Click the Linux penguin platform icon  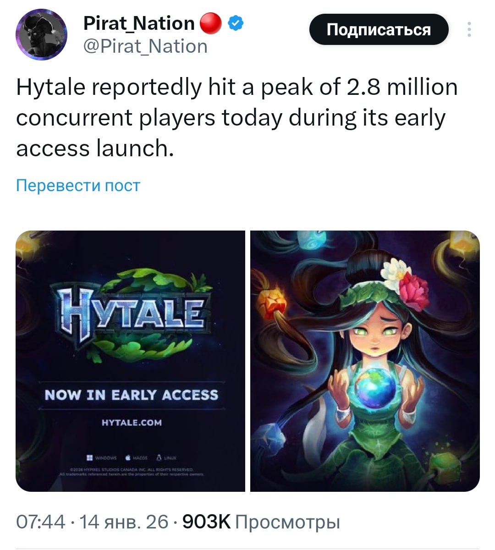point(159,457)
